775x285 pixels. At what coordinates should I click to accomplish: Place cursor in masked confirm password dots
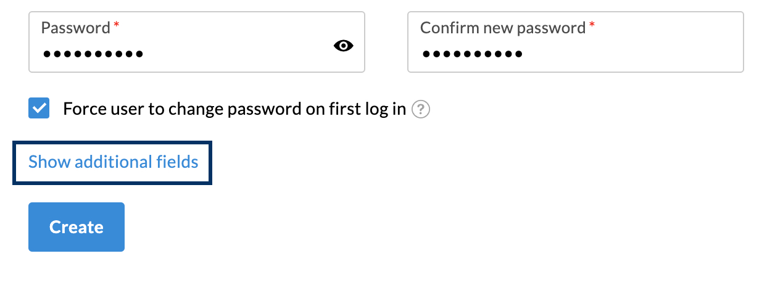click(x=472, y=54)
